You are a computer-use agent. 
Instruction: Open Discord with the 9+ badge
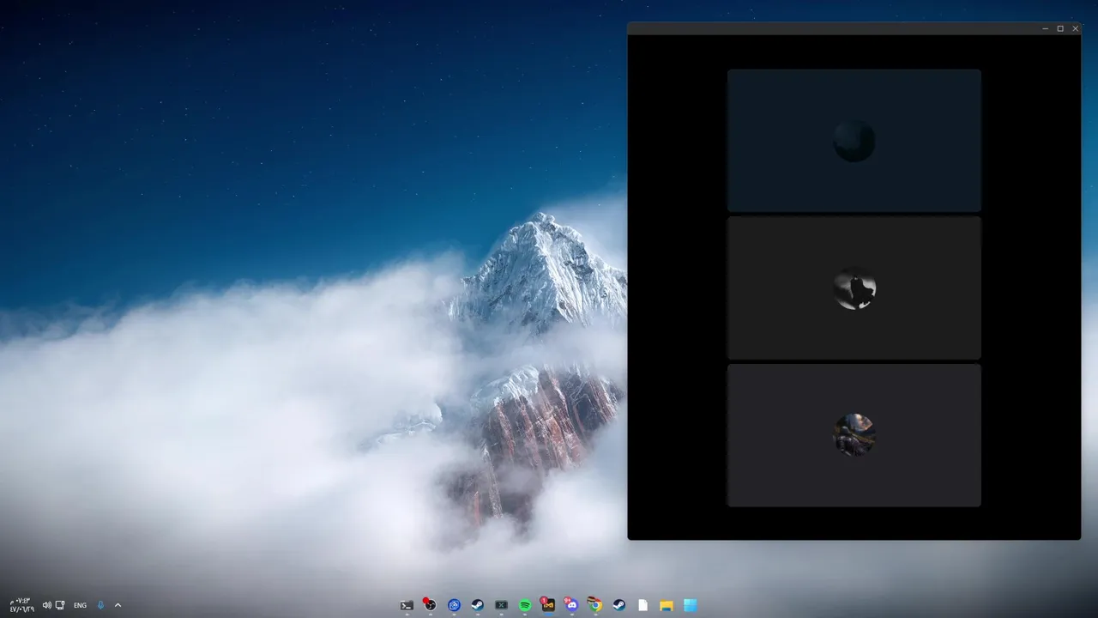571,605
